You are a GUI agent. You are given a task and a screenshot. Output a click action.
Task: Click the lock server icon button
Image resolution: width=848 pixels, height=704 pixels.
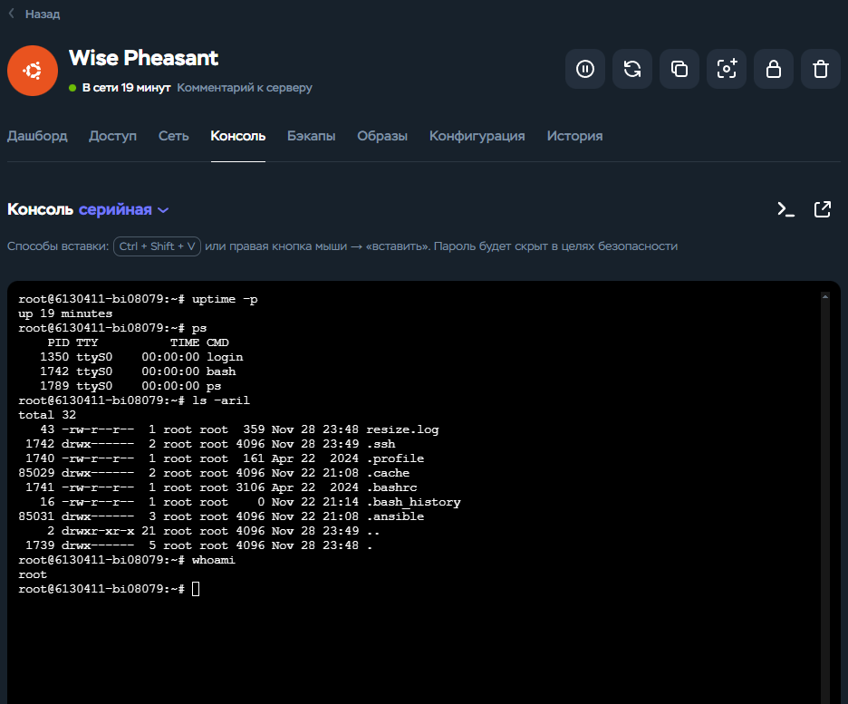click(x=774, y=69)
